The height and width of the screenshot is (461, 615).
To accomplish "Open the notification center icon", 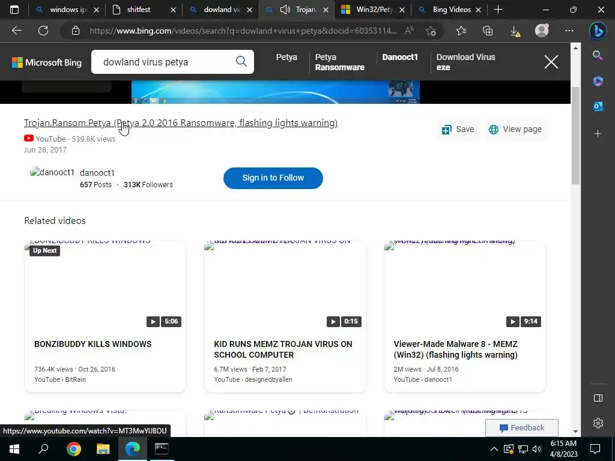I will pyautogui.click(x=595, y=448).
